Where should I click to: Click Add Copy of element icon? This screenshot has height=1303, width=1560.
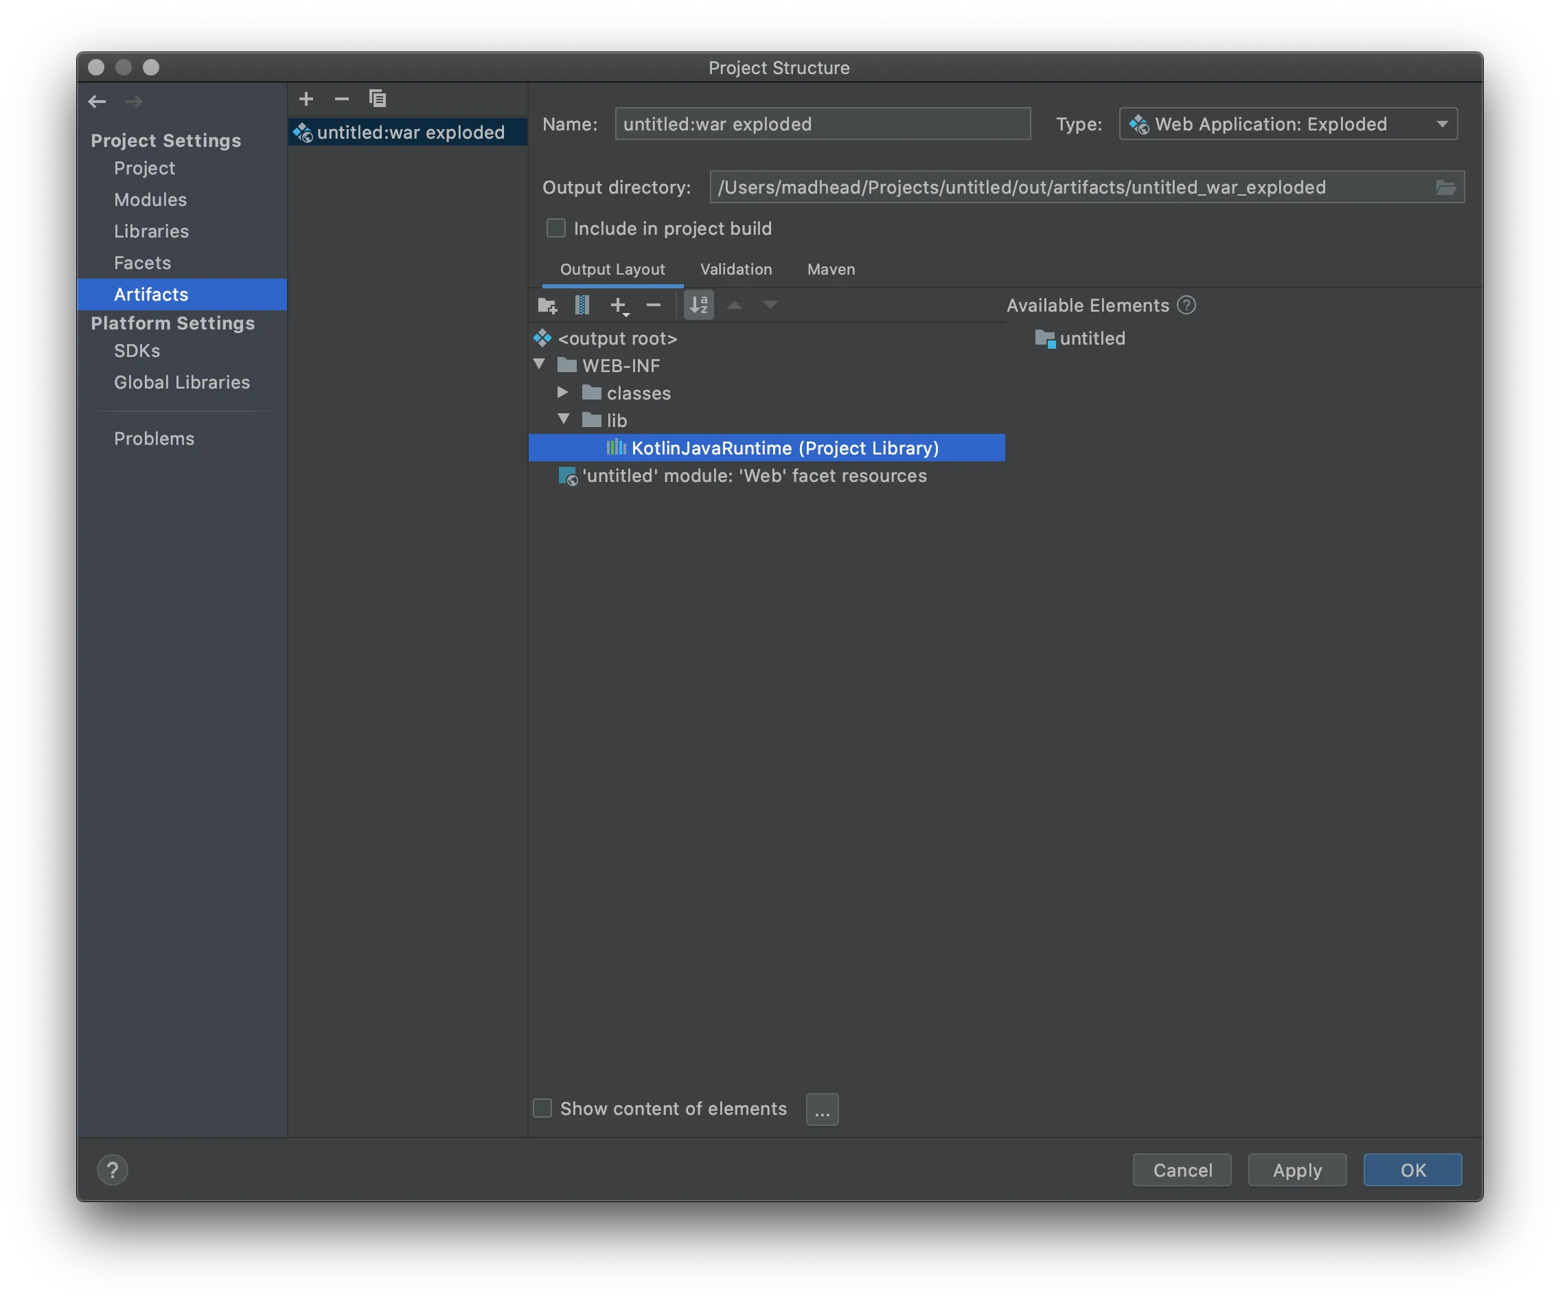pos(619,305)
